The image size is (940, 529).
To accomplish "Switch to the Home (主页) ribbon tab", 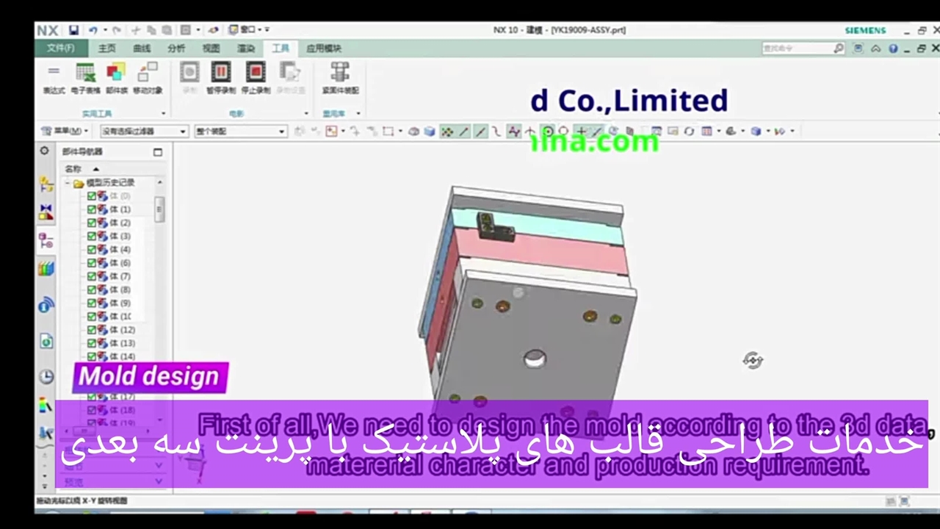I will (107, 48).
